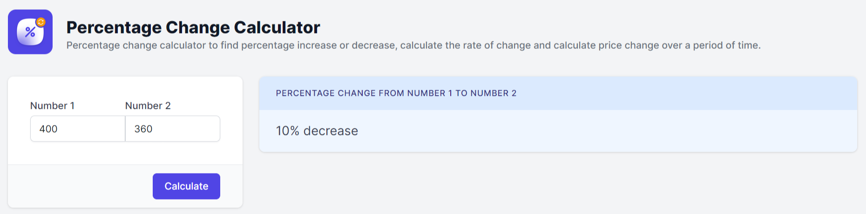Click the Calculate button
Image resolution: width=866 pixels, height=214 pixels.
(x=186, y=186)
